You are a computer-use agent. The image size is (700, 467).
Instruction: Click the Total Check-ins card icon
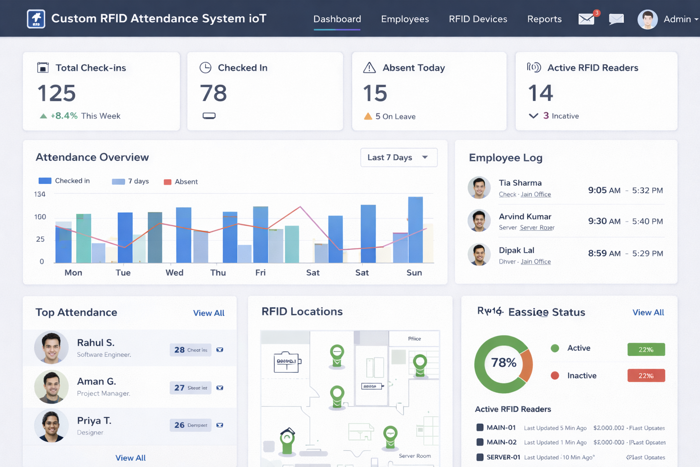point(43,67)
